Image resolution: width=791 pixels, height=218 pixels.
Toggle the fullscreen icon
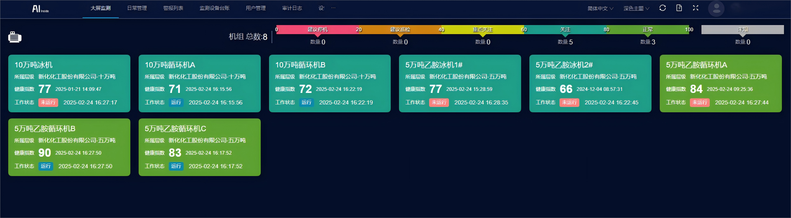point(696,8)
